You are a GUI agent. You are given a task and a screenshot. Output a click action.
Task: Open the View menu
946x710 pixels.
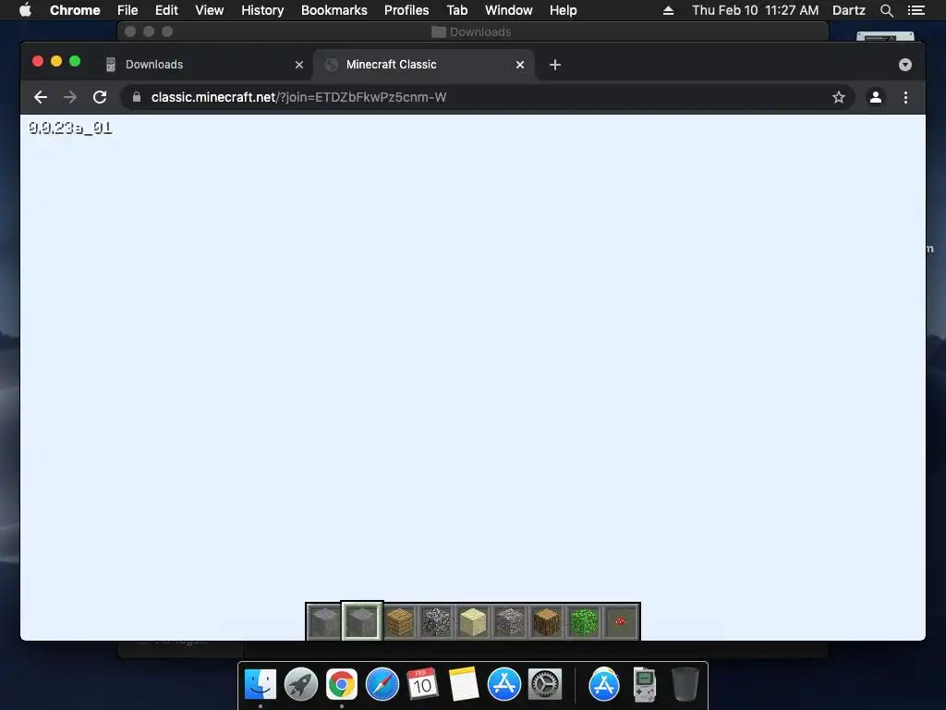[x=210, y=10]
